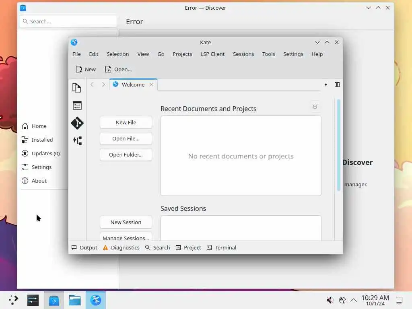Screen dimensions: 412x309
Task: Open the Help menu in Kate
Action: point(317,54)
